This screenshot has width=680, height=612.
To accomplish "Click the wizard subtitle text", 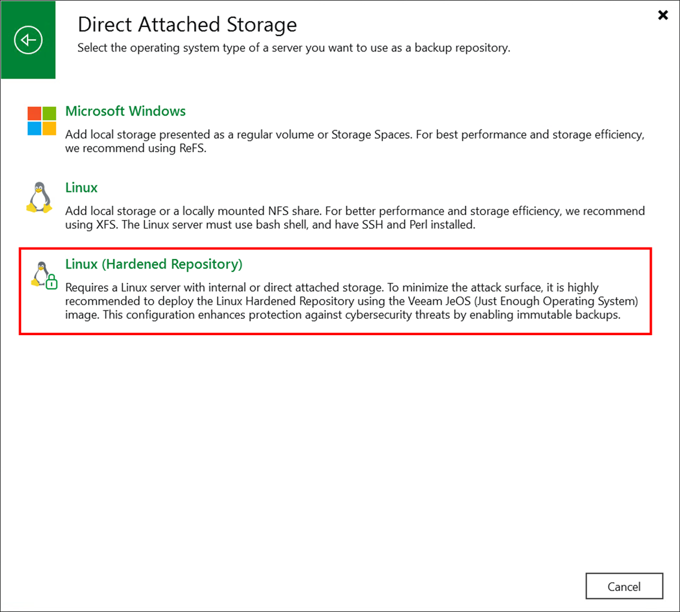I will tap(293, 48).
